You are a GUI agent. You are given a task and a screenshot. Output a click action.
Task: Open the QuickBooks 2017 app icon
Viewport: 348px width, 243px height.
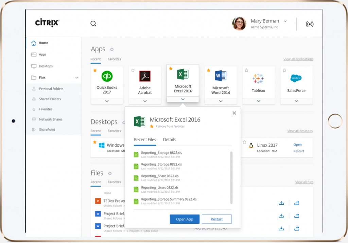(107, 76)
